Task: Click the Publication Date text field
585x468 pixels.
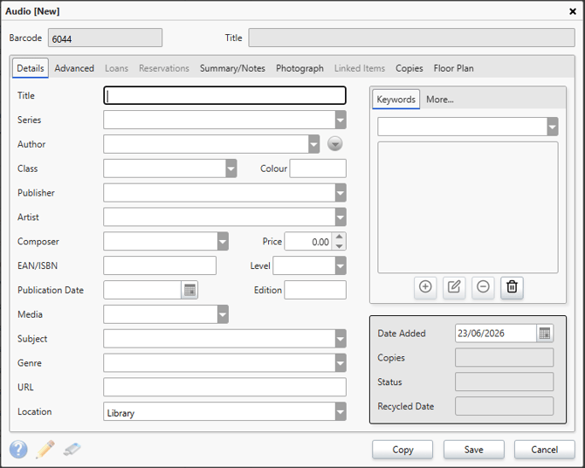Action: 142,290
